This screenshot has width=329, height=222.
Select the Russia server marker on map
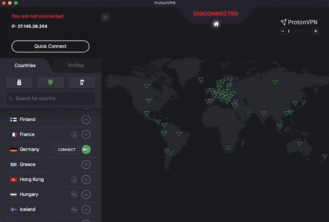pyautogui.click(x=275, y=82)
